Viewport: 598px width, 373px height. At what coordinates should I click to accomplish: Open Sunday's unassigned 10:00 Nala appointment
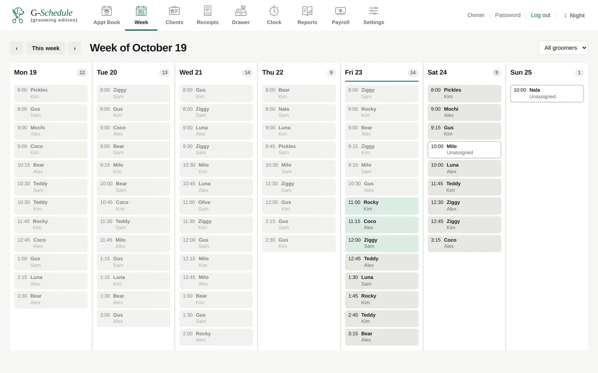[x=547, y=94]
